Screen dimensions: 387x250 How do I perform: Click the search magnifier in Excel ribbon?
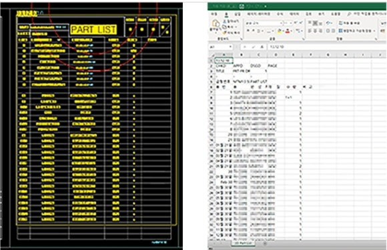pos(349,14)
